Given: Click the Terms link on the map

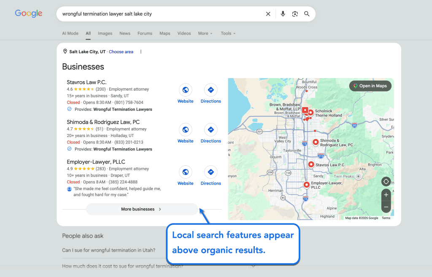Looking at the screenshot, I should (386, 218).
